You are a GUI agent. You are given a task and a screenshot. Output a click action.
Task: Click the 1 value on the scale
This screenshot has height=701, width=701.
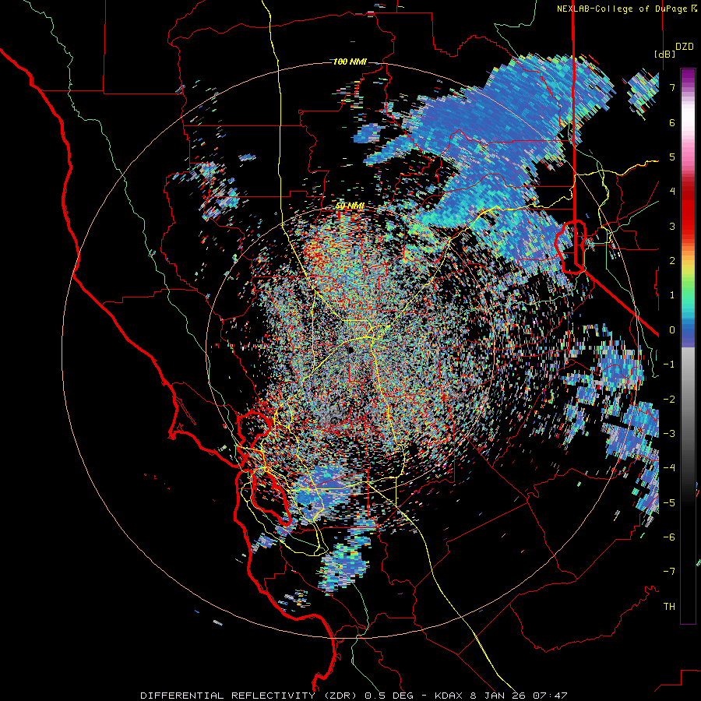[672, 295]
